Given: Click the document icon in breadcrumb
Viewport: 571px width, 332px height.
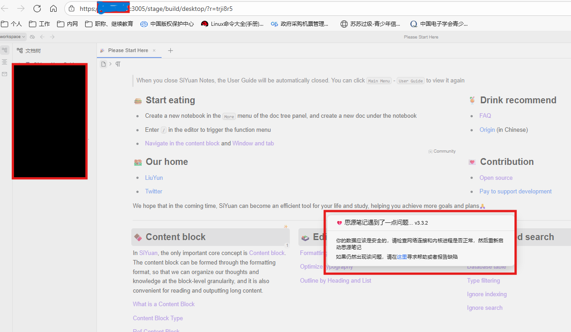Looking at the screenshot, I should point(103,64).
